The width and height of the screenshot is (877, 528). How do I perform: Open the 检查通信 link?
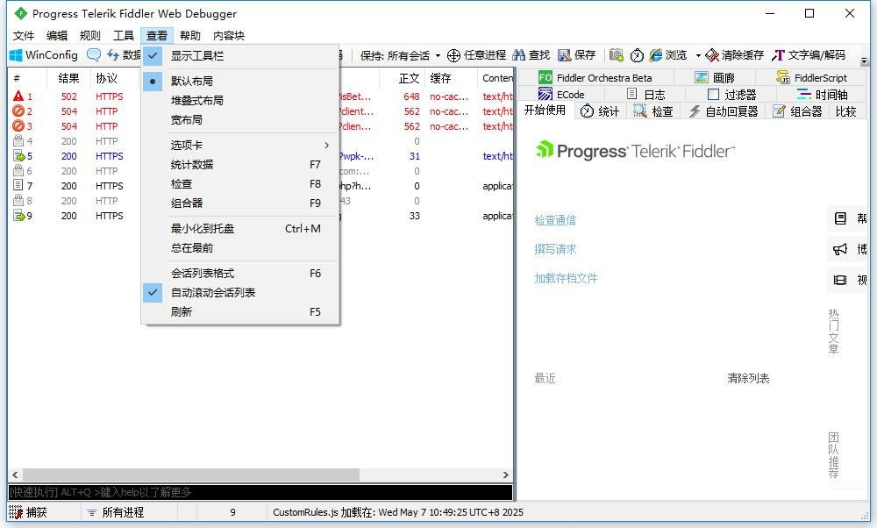555,220
